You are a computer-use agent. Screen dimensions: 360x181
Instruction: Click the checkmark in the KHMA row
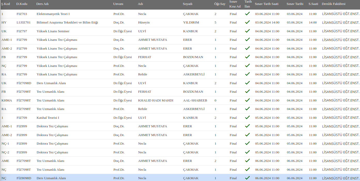[x=247, y=100]
